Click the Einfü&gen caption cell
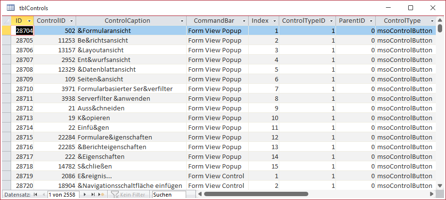Image resolution: width=446 pixels, height=200 pixels. click(131, 127)
